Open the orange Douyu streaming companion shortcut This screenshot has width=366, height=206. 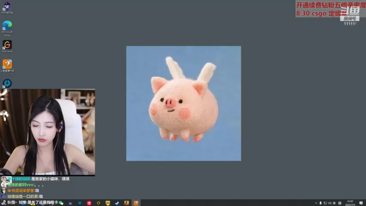pyautogui.click(x=7, y=65)
